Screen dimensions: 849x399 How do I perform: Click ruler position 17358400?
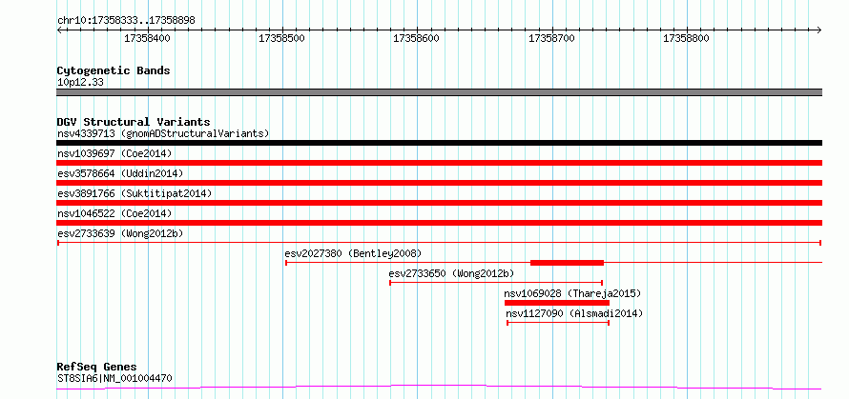(147, 39)
